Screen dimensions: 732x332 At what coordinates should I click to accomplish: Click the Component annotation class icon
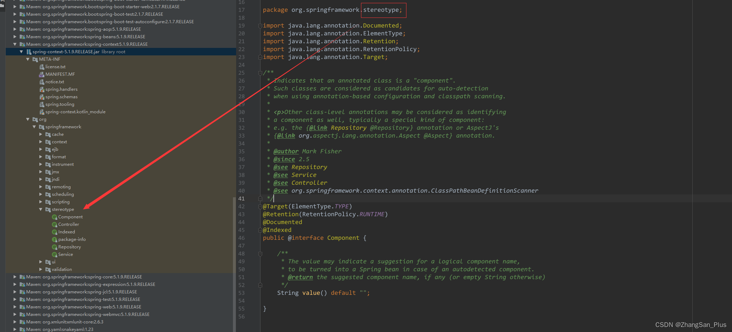pyautogui.click(x=54, y=217)
